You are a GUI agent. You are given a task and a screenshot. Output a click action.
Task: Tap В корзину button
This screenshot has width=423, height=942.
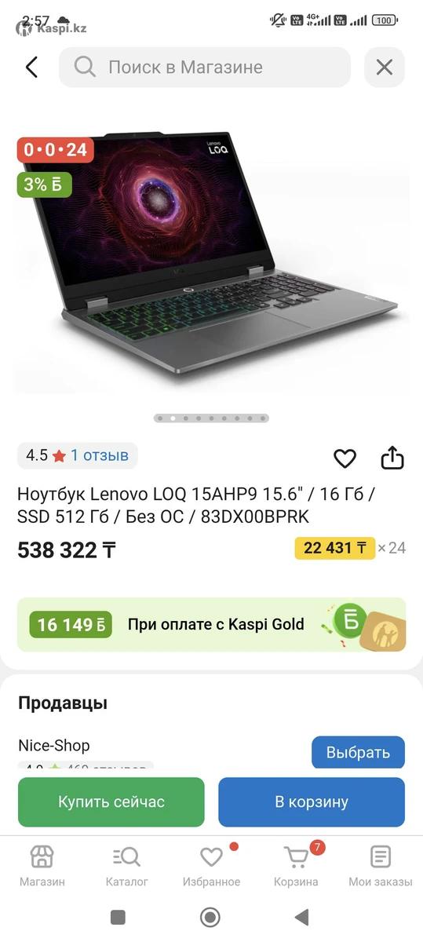click(x=312, y=802)
